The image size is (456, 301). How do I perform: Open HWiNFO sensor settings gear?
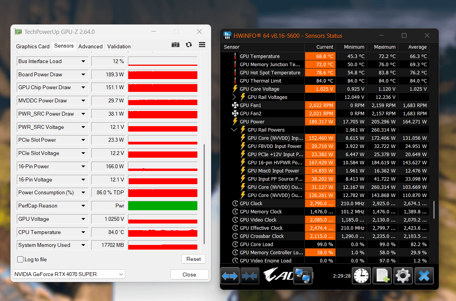(403, 276)
